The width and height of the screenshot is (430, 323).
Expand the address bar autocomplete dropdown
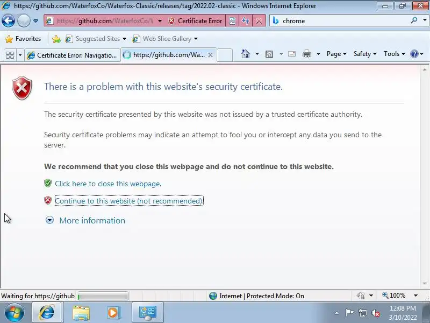tap(160, 21)
